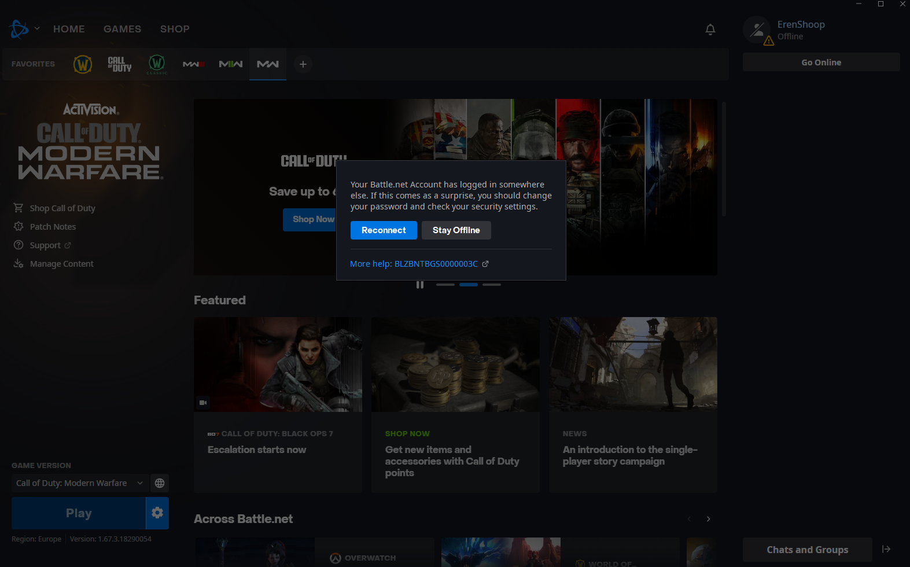Open the Game Version dropdown
Screen dimensions: 910x567
(x=80, y=483)
